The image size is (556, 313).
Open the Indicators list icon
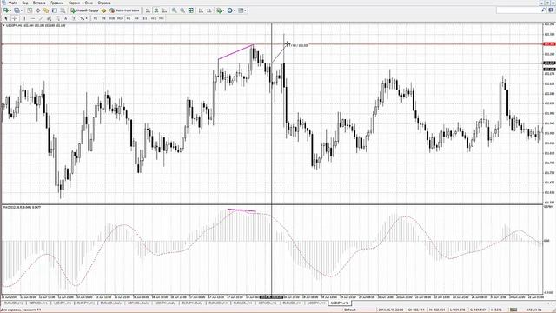(219, 10)
